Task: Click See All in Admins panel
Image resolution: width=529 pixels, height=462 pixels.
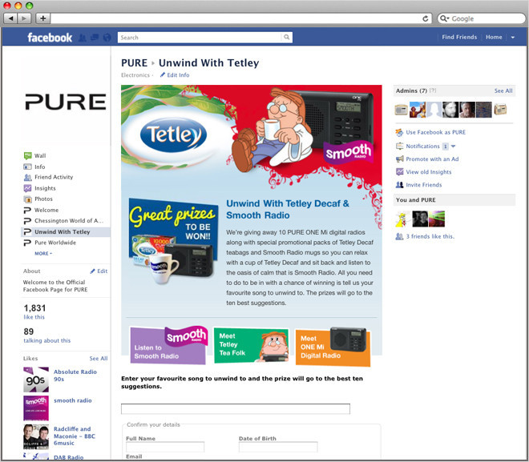Action: point(503,91)
